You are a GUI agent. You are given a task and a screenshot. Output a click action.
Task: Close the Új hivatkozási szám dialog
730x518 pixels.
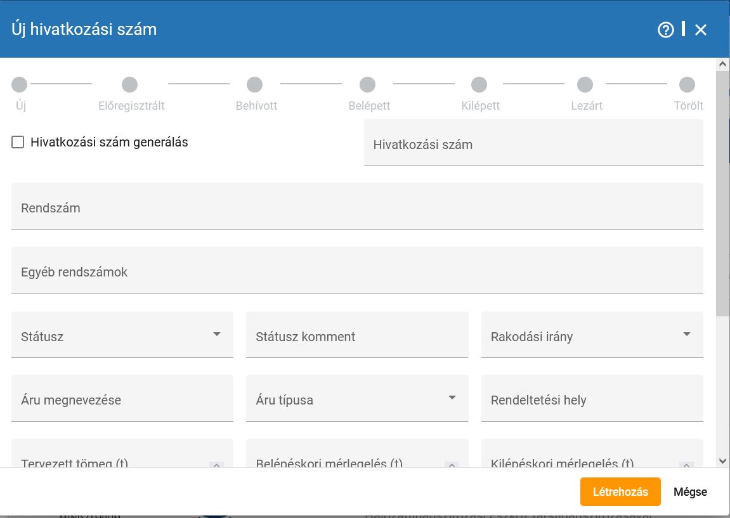(x=700, y=30)
